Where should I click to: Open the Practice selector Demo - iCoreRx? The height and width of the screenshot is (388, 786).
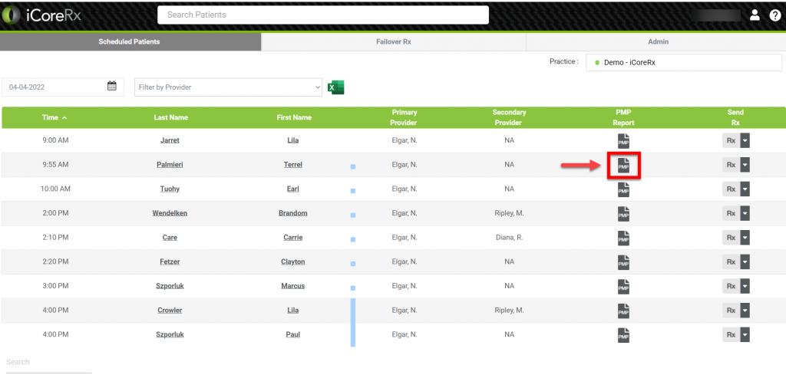pyautogui.click(x=684, y=63)
